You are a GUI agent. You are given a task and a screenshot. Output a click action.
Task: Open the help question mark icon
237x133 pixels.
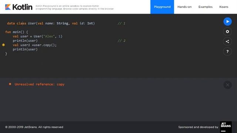pyautogui.click(x=227, y=52)
